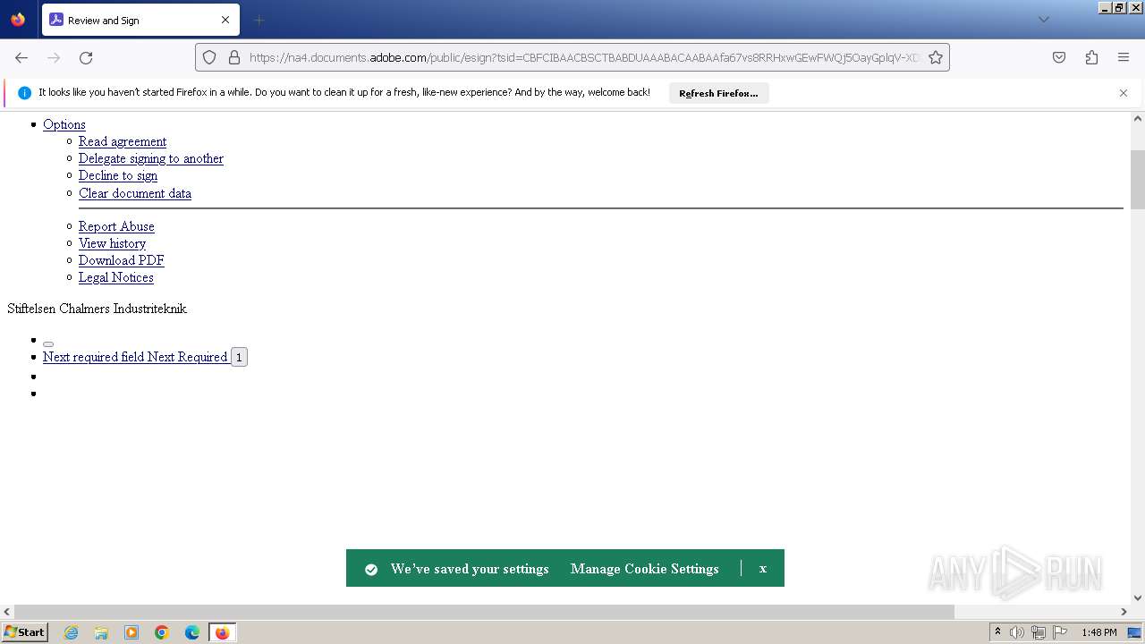
Task: Jump to Next required field link
Action: tap(135, 357)
